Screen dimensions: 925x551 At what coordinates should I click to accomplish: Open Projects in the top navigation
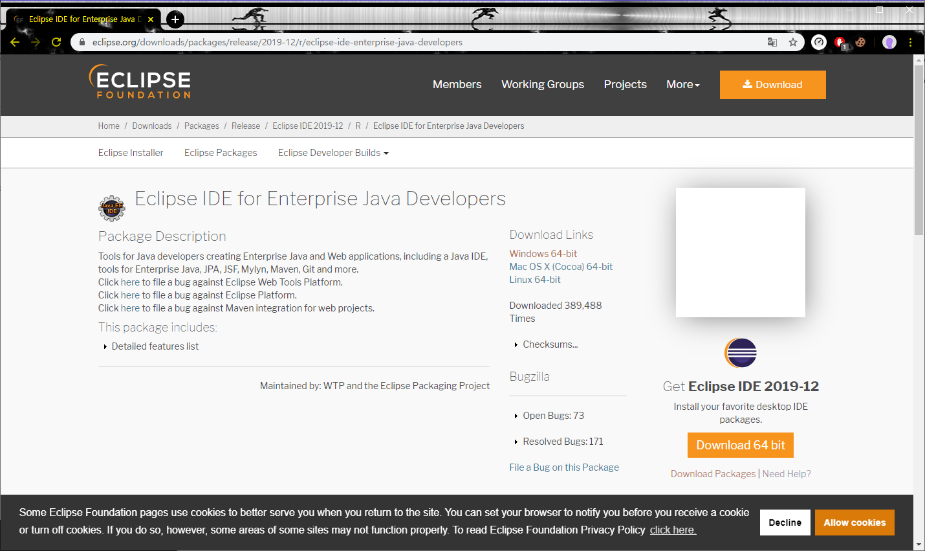tap(626, 84)
